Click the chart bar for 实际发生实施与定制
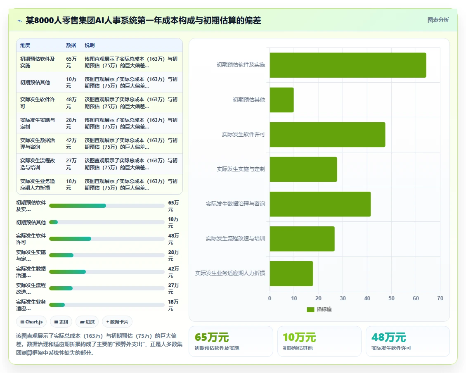 (303, 169)
